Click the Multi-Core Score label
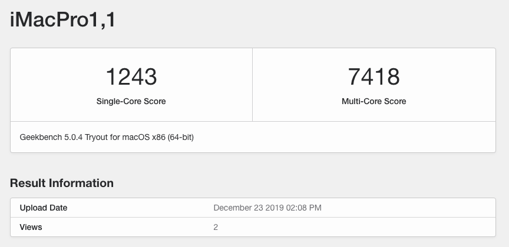 click(x=374, y=101)
